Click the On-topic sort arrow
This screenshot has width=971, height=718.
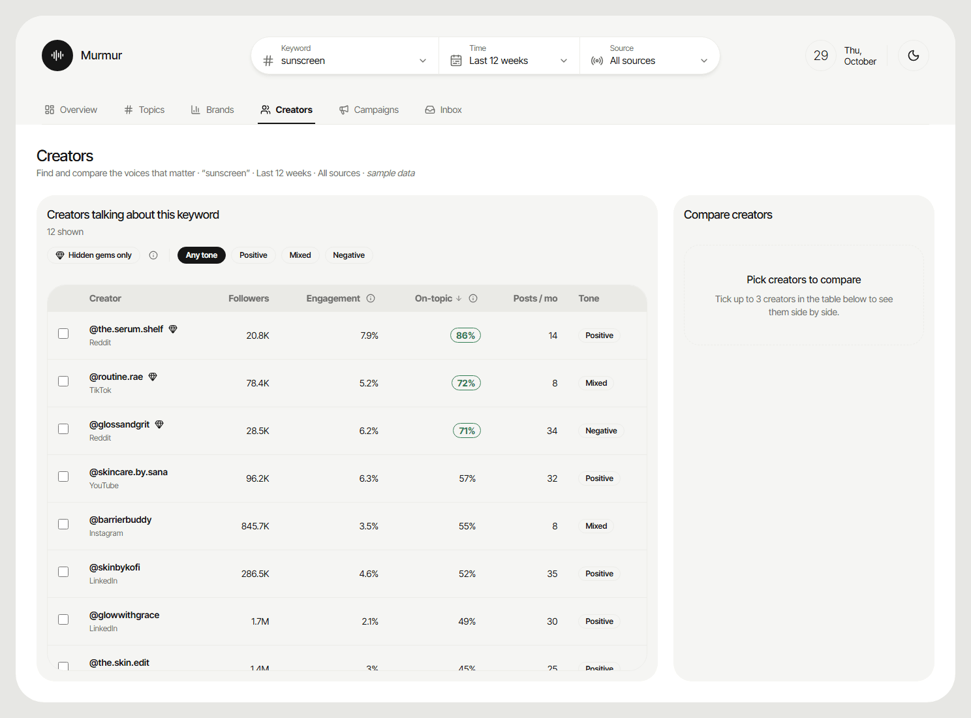[x=459, y=298]
